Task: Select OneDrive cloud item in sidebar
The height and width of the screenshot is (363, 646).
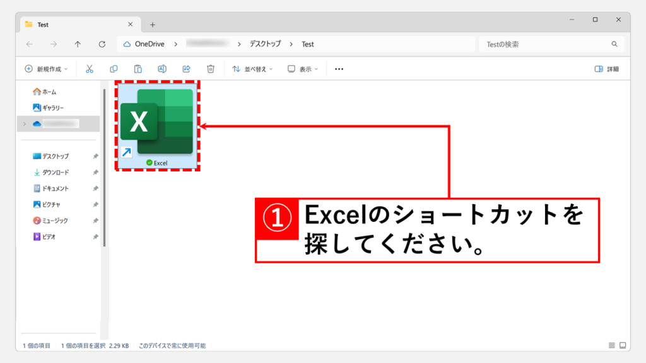Action: point(58,124)
